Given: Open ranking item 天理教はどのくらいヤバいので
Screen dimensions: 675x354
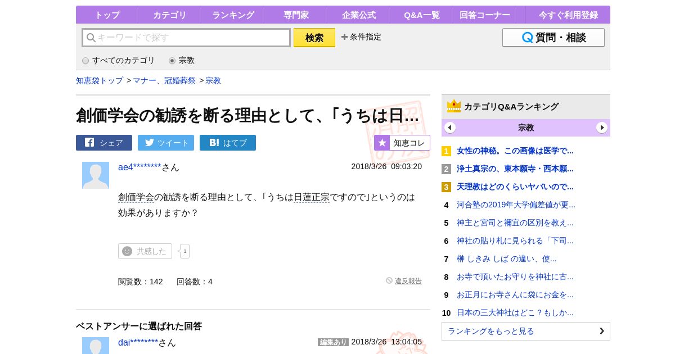Looking at the screenshot, I should pyautogui.click(x=515, y=187).
